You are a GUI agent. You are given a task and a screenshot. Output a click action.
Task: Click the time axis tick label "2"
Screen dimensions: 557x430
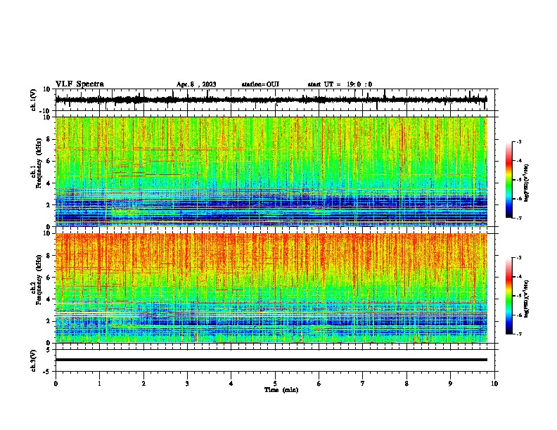[x=143, y=384]
